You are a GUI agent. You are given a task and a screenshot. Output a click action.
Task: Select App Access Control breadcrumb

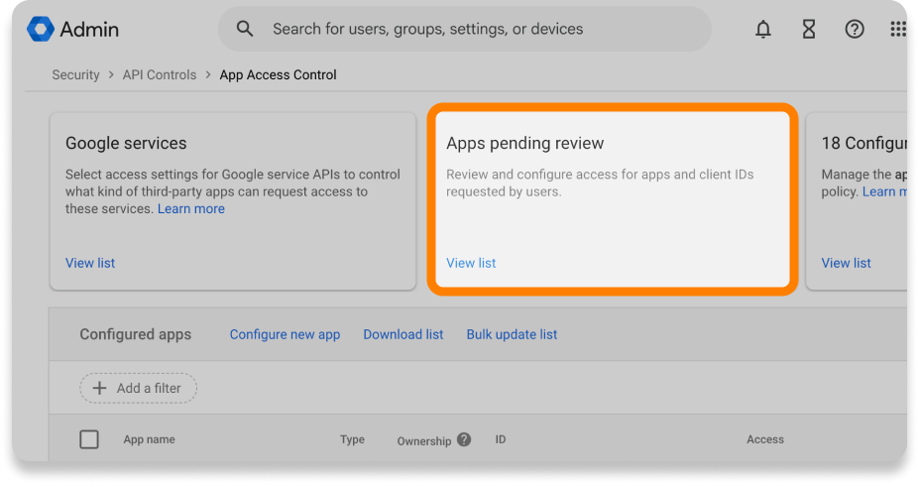click(x=278, y=75)
